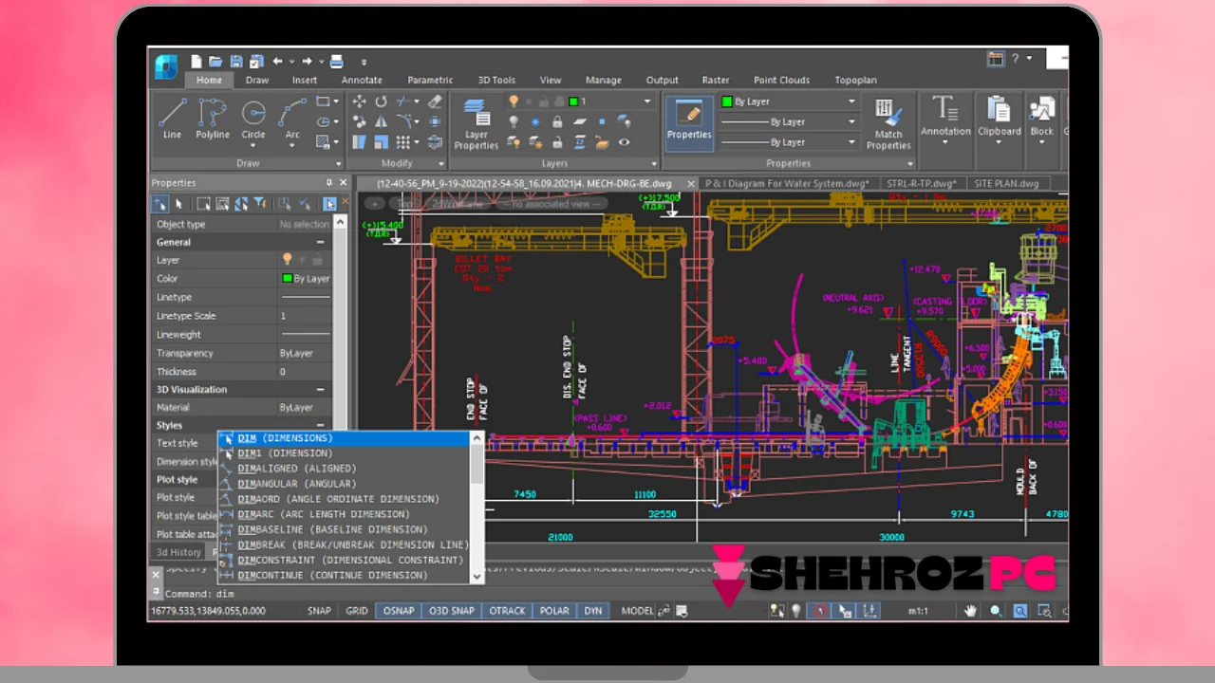The image size is (1215, 683).
Task: Collapse the 3D Visualization section
Action: pos(320,389)
